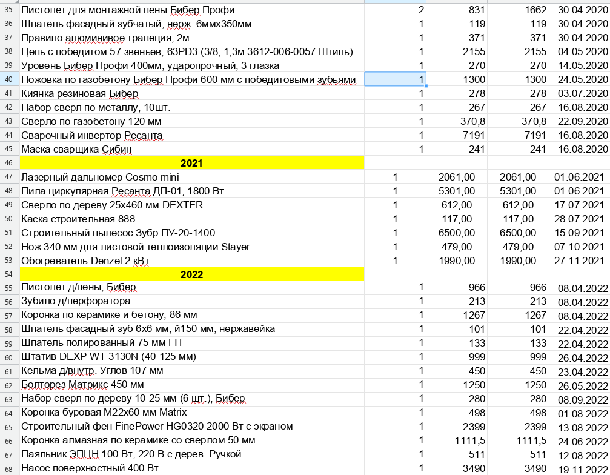
Task: Click total 3490 in the total column, row 68
Action: pyautogui.click(x=518, y=468)
